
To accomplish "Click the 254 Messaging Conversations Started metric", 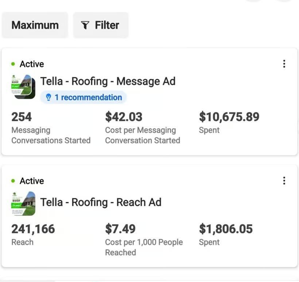I will click(22, 117).
